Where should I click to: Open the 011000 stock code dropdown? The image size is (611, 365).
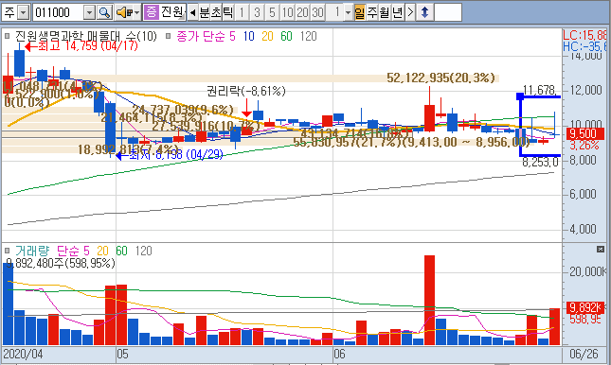coord(89,13)
